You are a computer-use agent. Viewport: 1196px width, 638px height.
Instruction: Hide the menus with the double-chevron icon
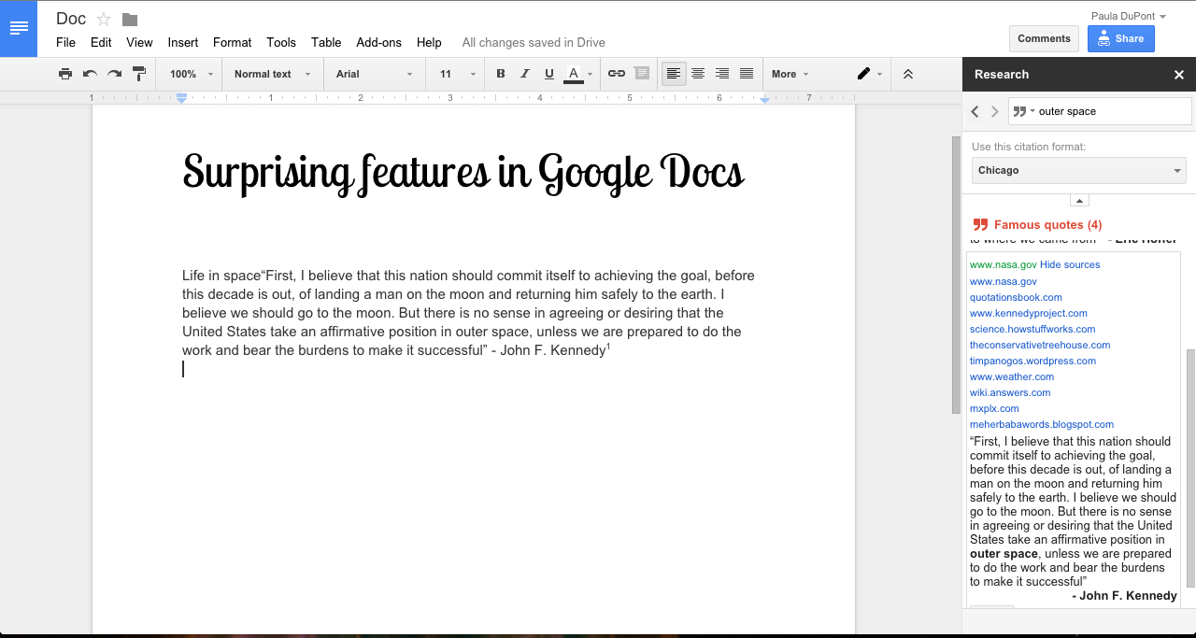coord(907,74)
